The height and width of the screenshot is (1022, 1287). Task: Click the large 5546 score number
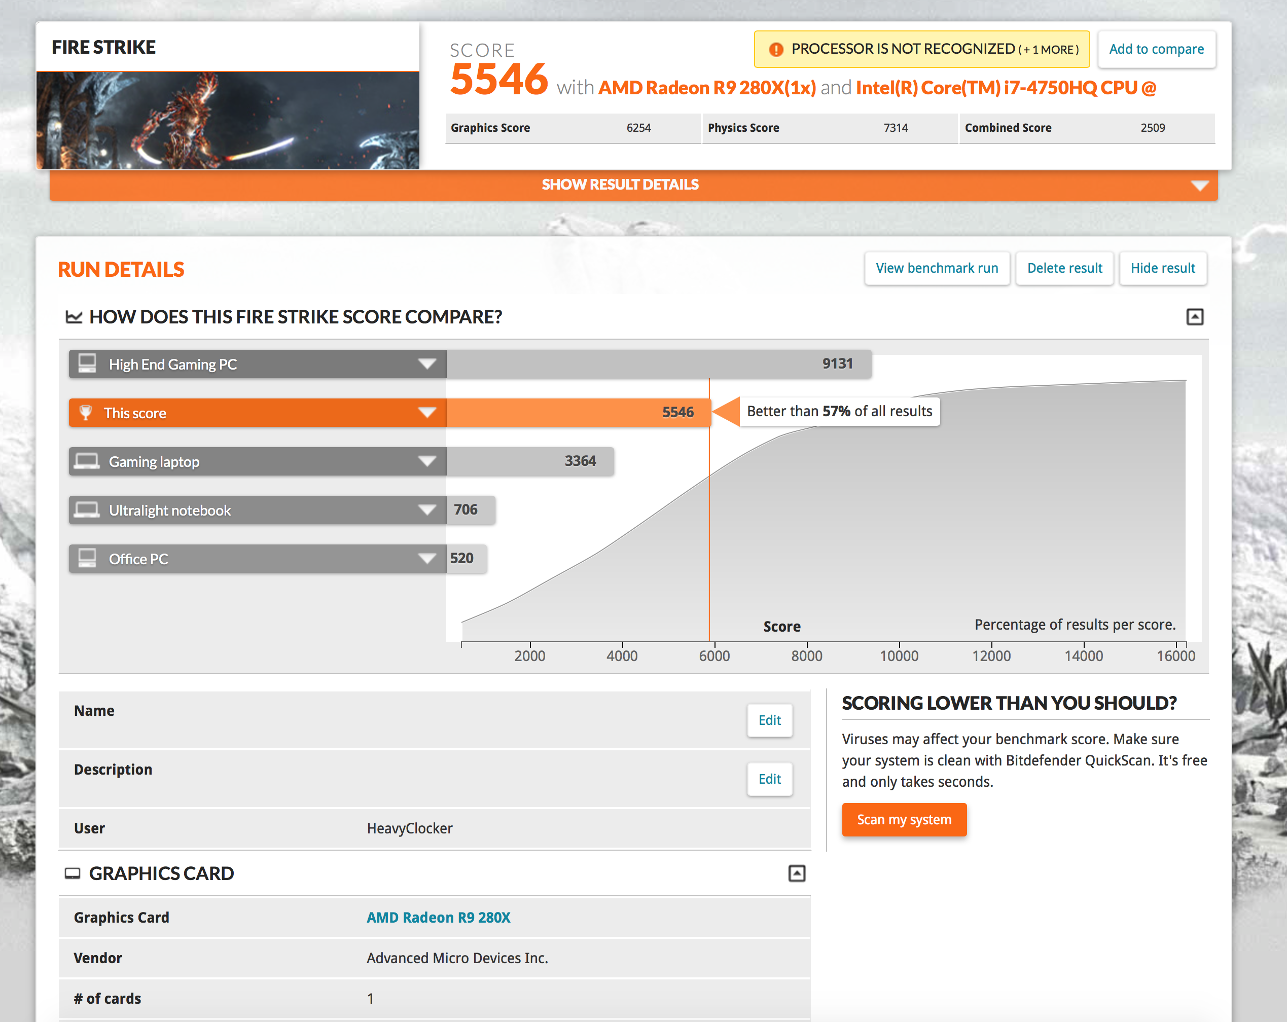click(499, 79)
